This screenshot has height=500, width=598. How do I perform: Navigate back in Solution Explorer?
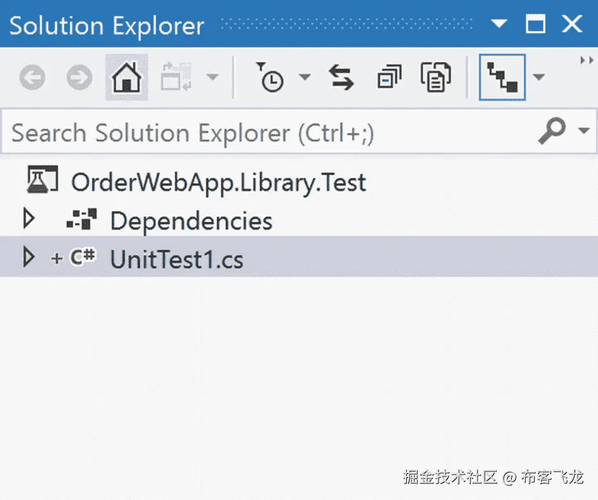click(32, 77)
